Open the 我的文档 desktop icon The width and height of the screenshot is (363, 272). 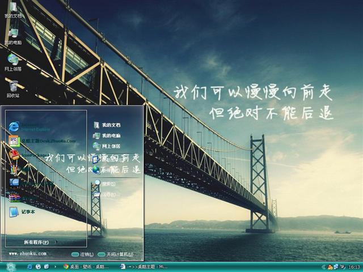[x=12, y=9]
